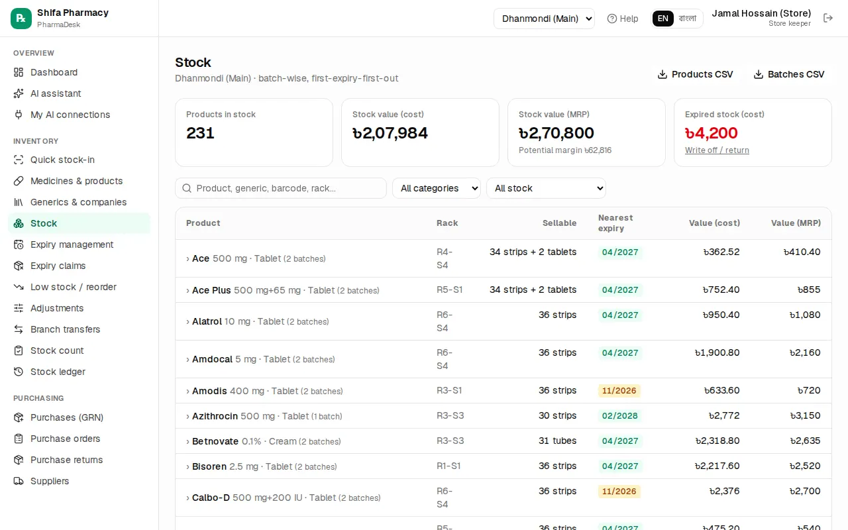The image size is (848, 530).
Task: Select Stock in the sidebar menu
Action: click(x=79, y=223)
